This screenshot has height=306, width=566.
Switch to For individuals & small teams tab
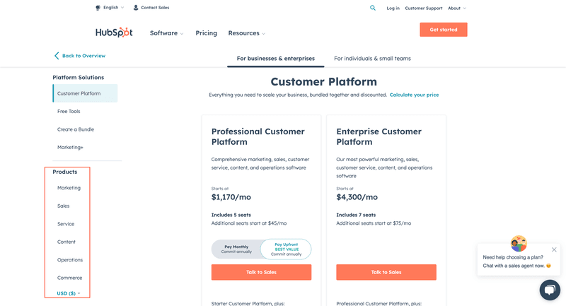pyautogui.click(x=372, y=59)
